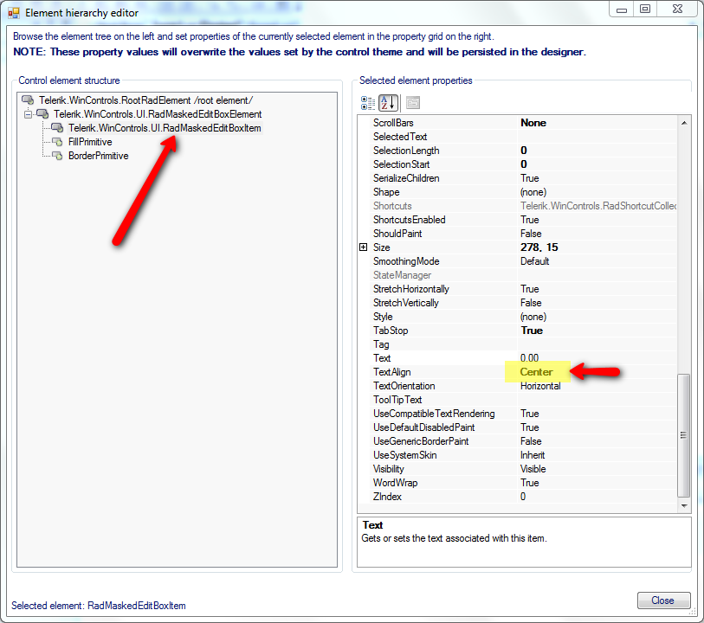The height and width of the screenshot is (623, 704).
Task: Change the ShouldPaint False value
Action: (x=597, y=234)
